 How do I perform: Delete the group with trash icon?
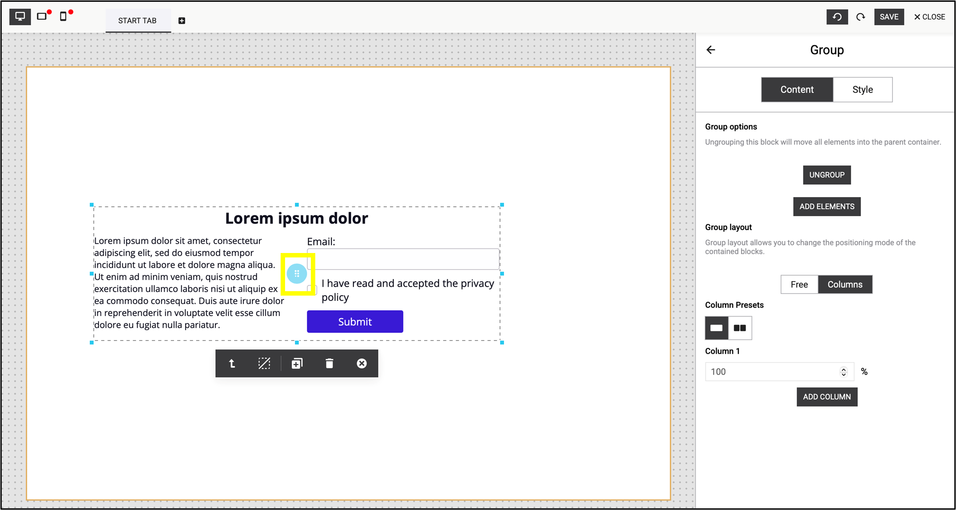[x=329, y=364]
